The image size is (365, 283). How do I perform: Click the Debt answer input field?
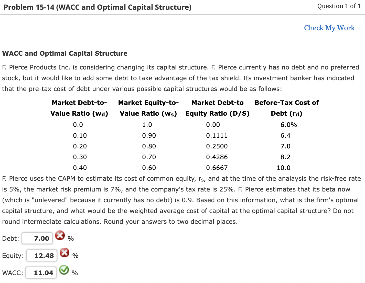pos(37,238)
